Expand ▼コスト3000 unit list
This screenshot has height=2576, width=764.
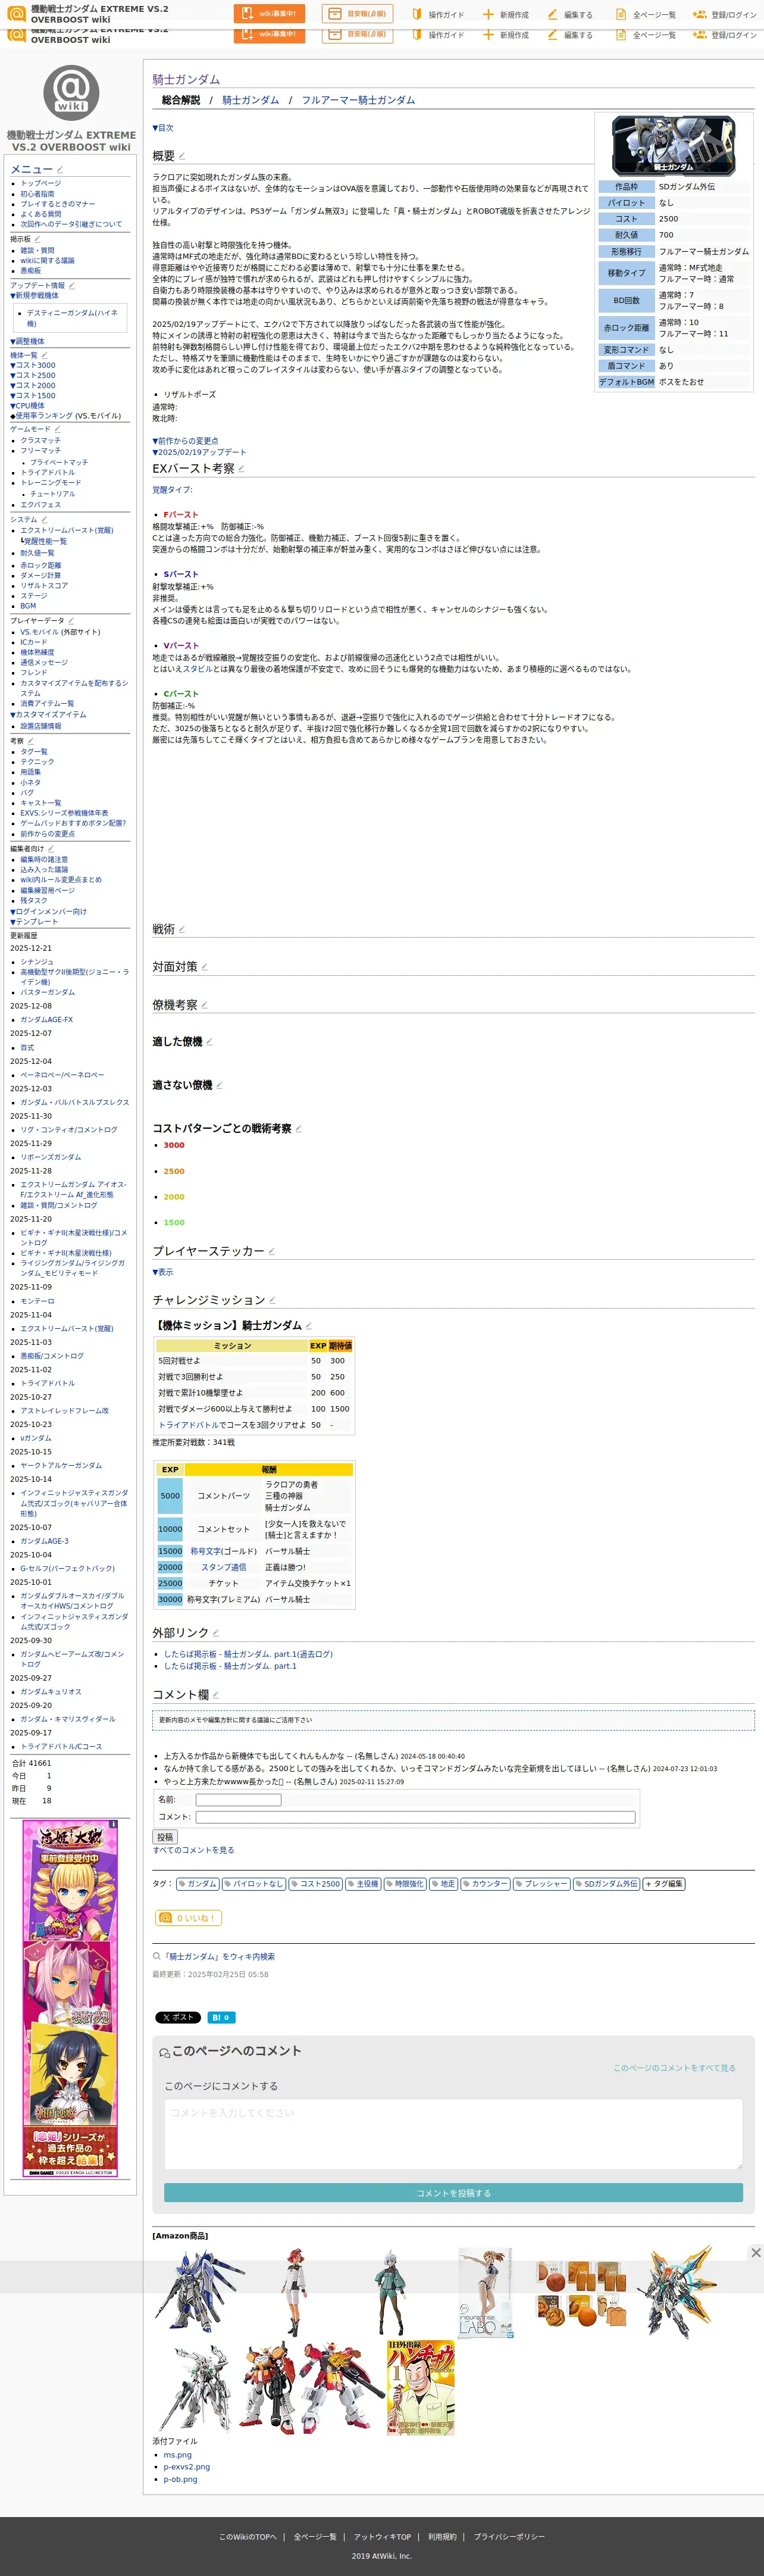click(33, 365)
